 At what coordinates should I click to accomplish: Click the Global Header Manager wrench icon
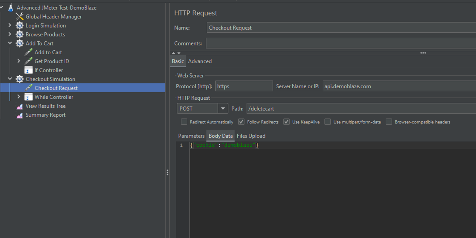pyautogui.click(x=20, y=16)
